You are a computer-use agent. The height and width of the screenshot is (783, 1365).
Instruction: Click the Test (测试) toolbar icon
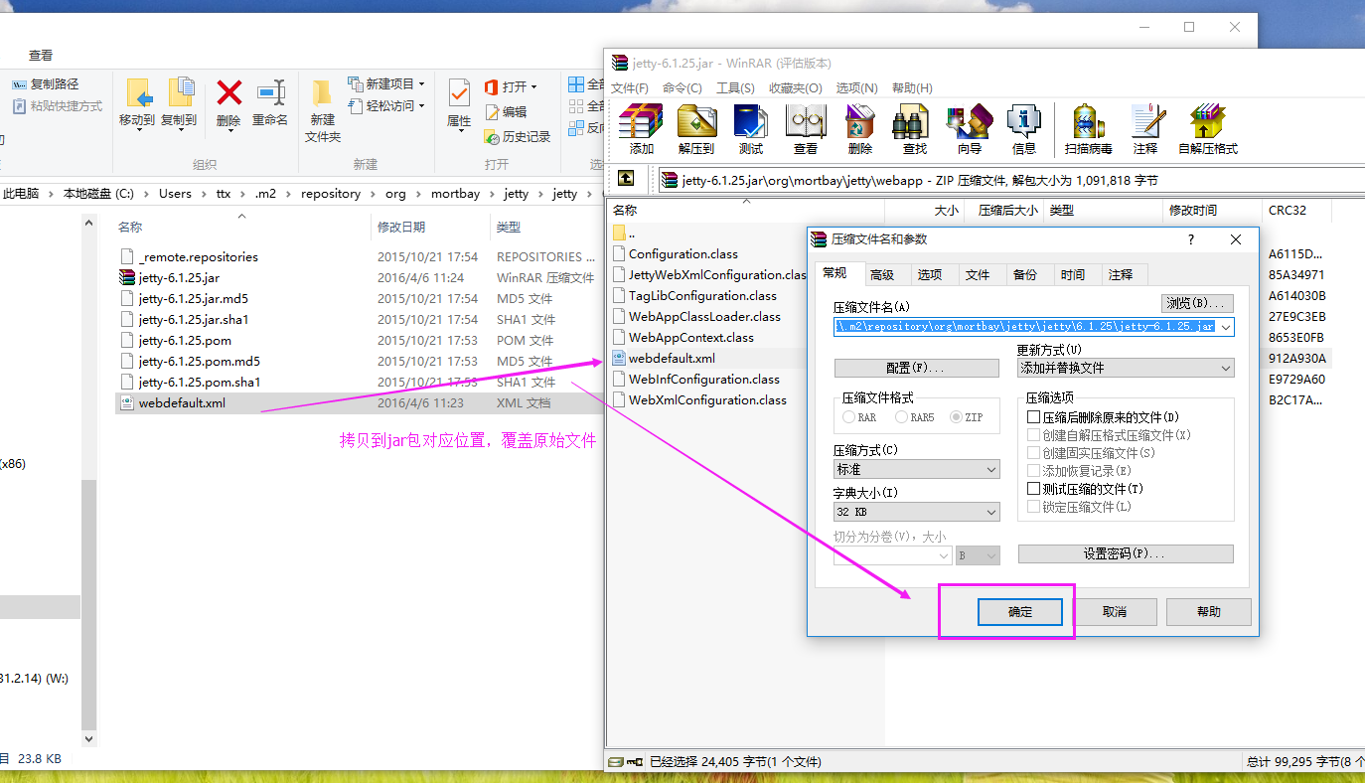(x=751, y=122)
